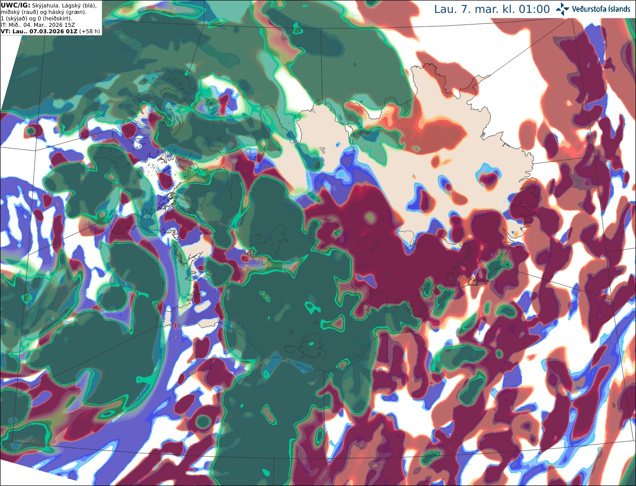This screenshot has height=486, width=636.
Task: Click the 'Lau. 7. mar. kl. 01:00' timestamp
Action: 492,9
